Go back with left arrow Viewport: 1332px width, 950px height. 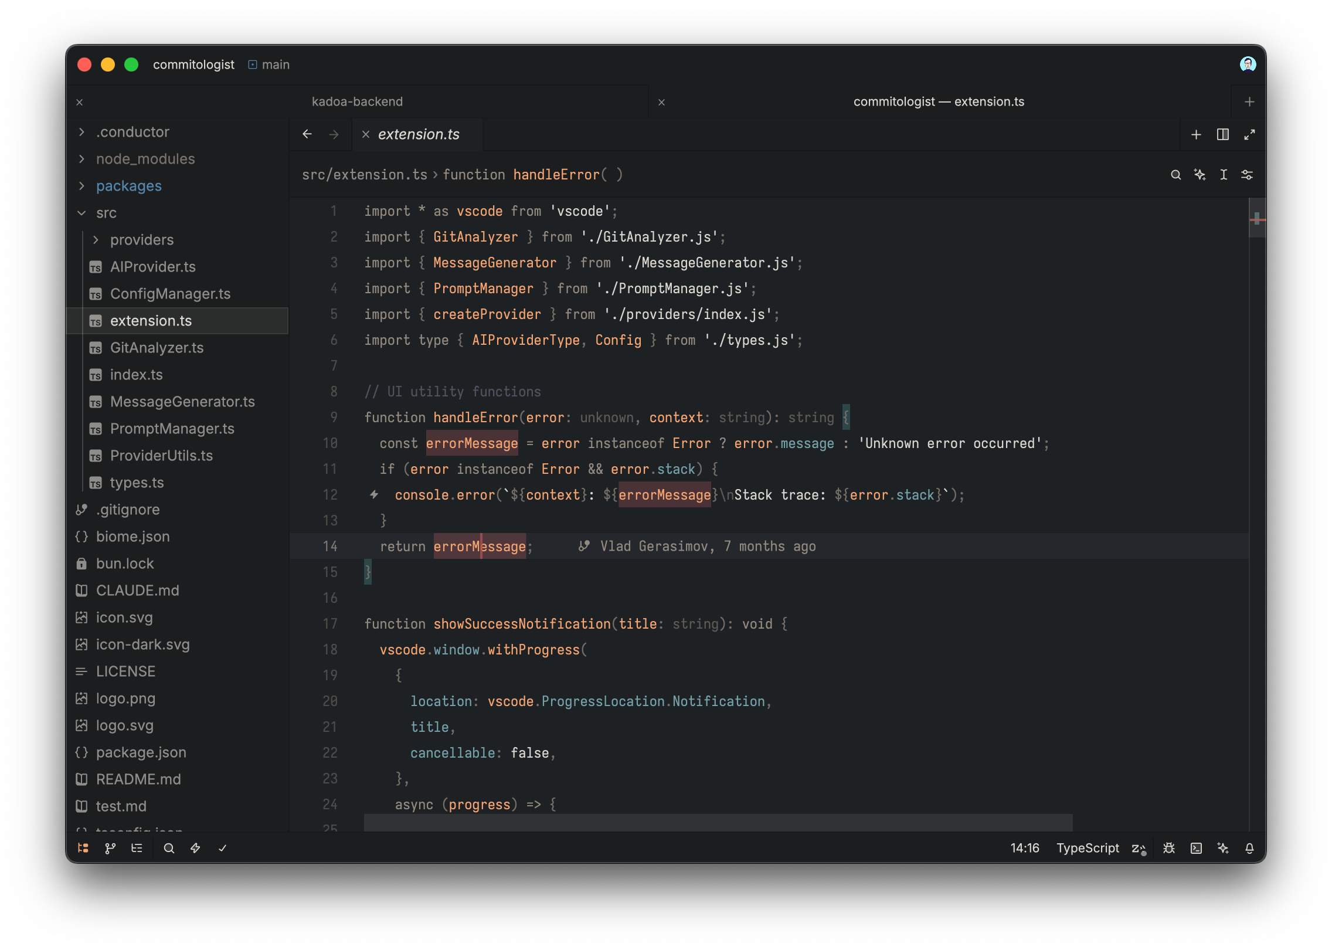coord(307,134)
